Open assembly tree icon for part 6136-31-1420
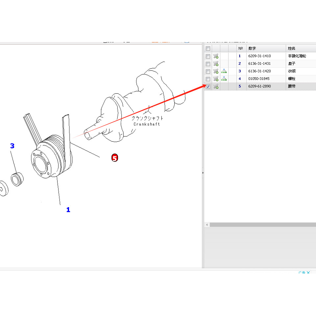Viewport: 316px width, 316px height. point(224,71)
